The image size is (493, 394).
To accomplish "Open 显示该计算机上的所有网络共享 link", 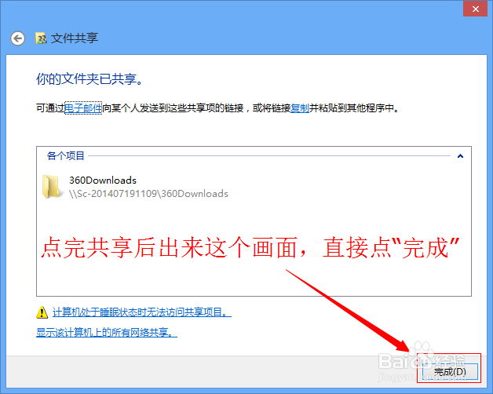I will (x=107, y=332).
